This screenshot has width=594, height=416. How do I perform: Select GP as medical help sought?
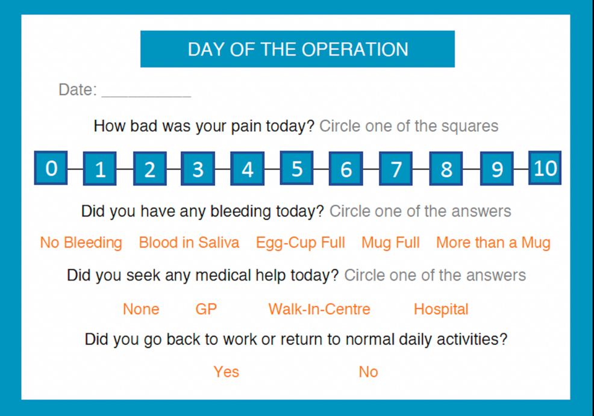[x=206, y=309]
